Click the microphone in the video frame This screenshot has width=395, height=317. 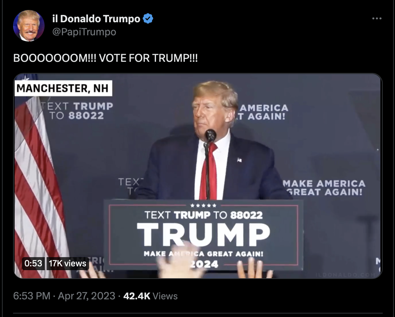pyautogui.click(x=210, y=136)
